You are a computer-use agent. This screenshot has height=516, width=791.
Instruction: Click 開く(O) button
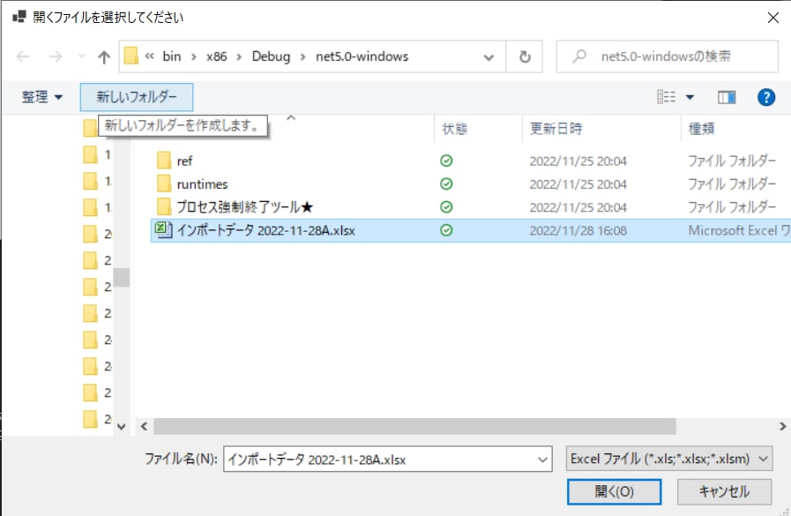[x=615, y=491]
